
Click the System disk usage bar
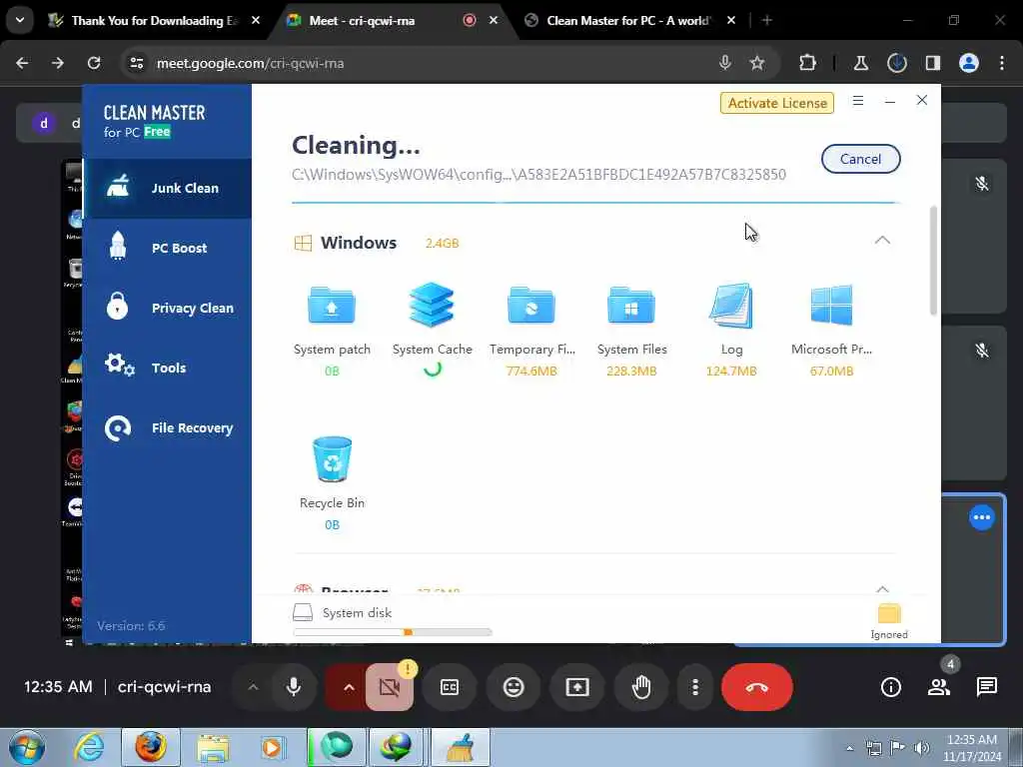point(392,632)
